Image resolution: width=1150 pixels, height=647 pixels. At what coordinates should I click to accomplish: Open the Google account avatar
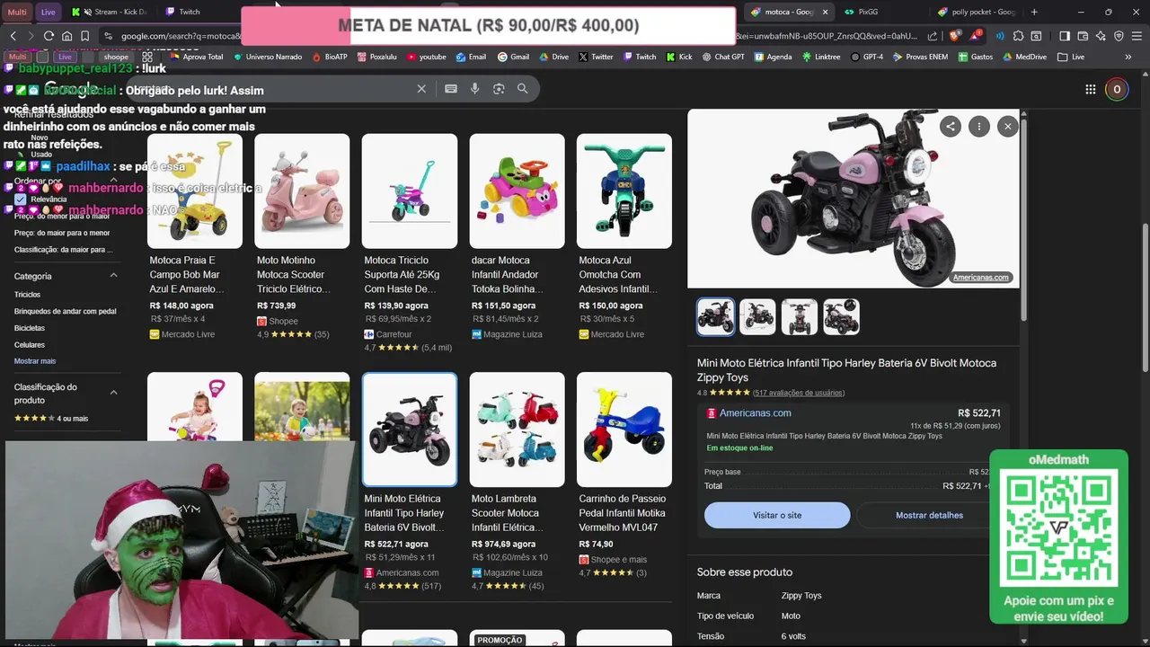pyautogui.click(x=1117, y=89)
